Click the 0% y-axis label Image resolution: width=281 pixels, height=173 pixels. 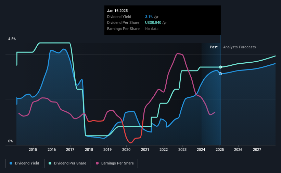11,141
